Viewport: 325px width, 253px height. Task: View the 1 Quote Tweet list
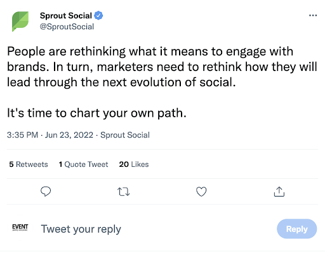83,164
